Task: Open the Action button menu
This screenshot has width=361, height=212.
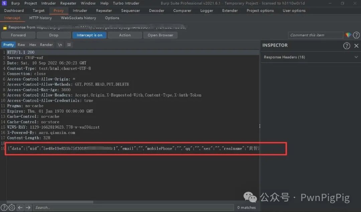Action: coord(125,35)
